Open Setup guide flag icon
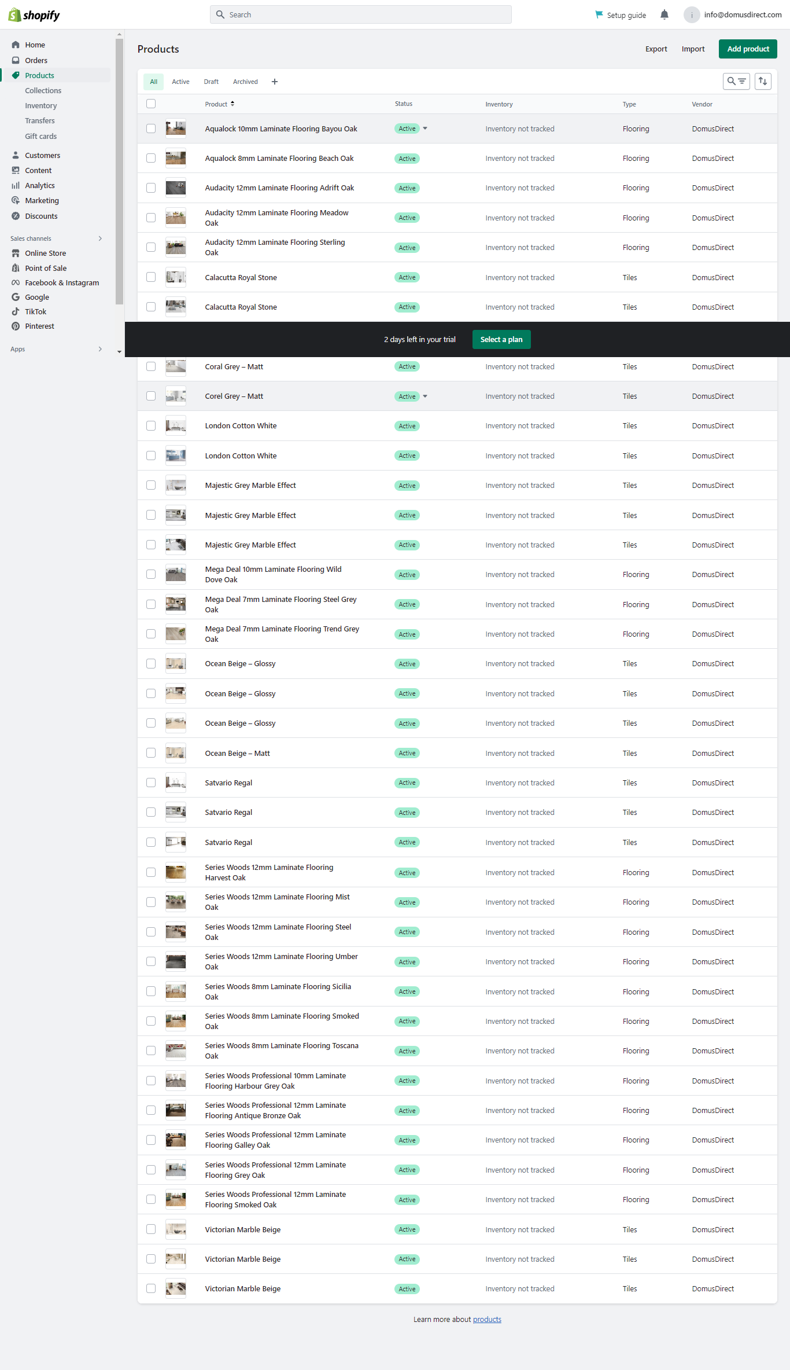 pyautogui.click(x=599, y=15)
